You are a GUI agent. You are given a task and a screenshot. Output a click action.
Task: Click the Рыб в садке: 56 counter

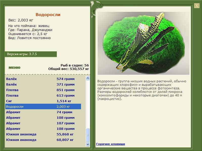point(75,65)
